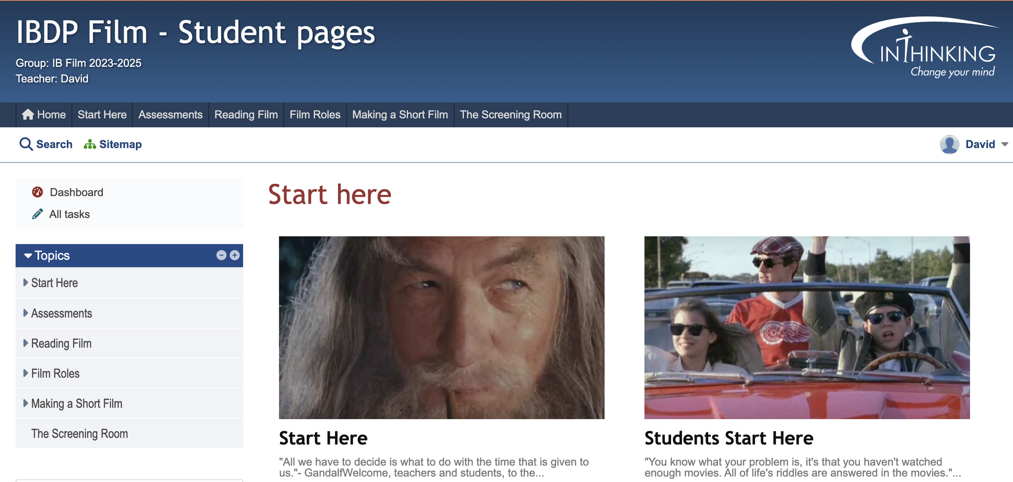
Task: Click the Home house icon in navbar
Action: (x=28, y=115)
